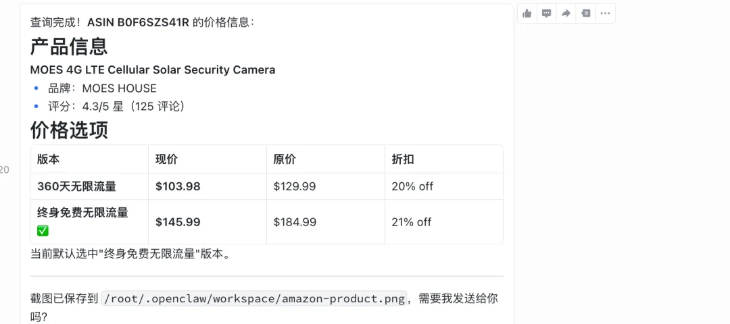Click the thumbs-up reaction icon

[x=527, y=13]
